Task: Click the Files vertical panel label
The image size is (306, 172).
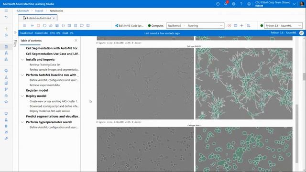Action: click(x=15, y=43)
